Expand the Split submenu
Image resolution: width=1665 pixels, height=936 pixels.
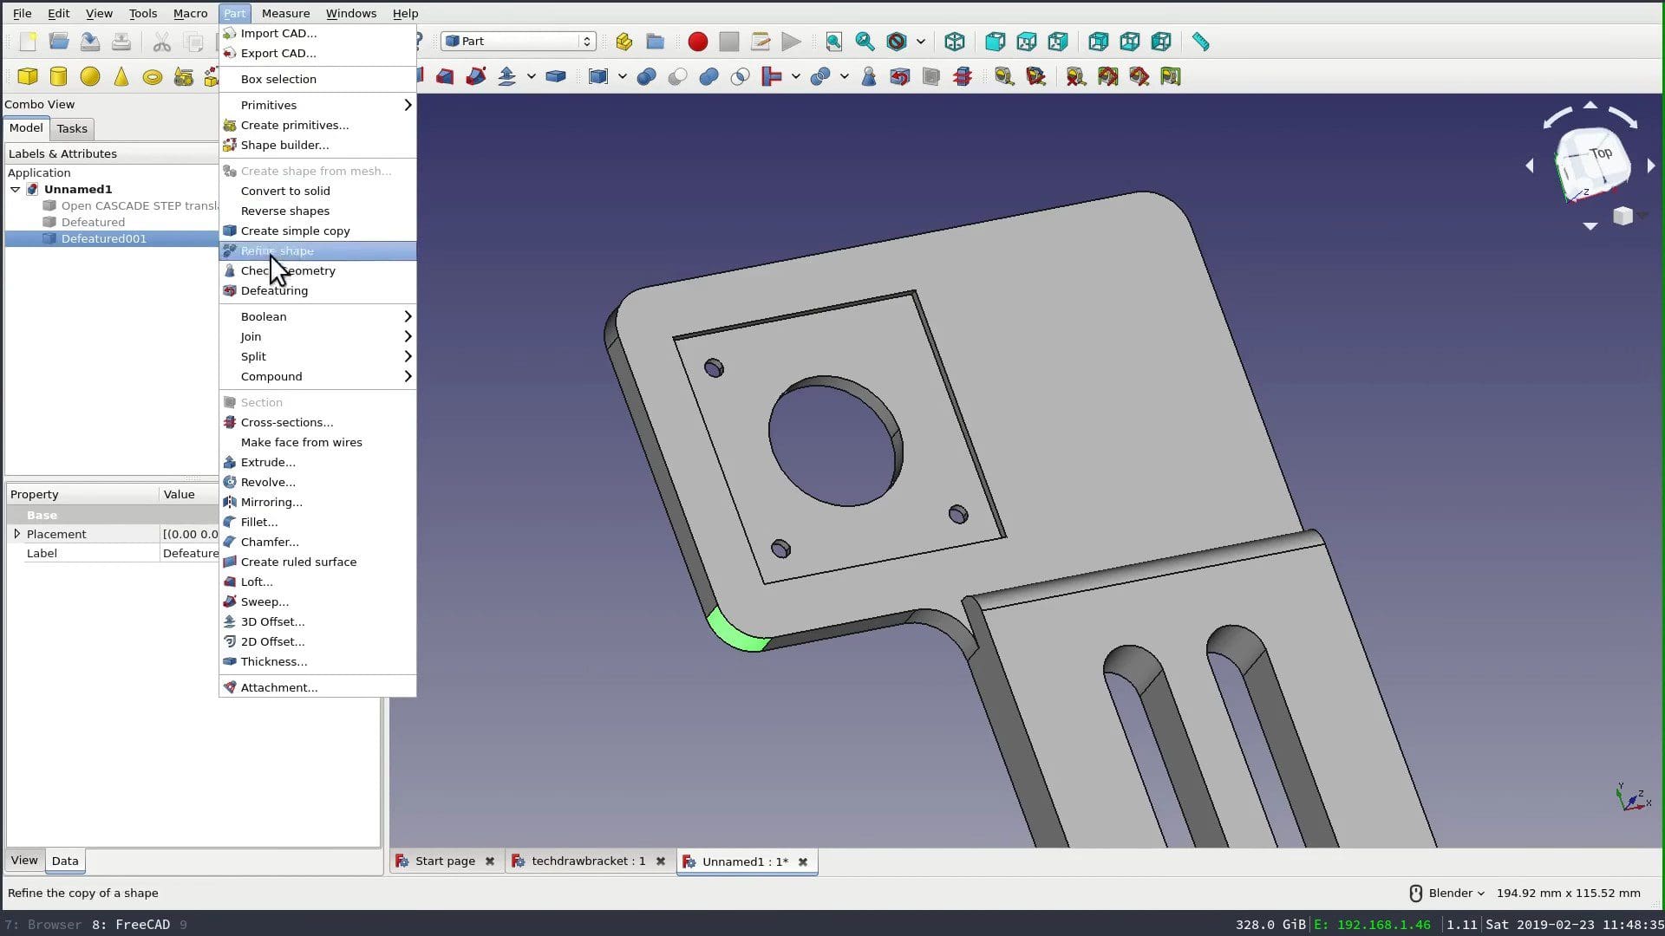tap(317, 356)
